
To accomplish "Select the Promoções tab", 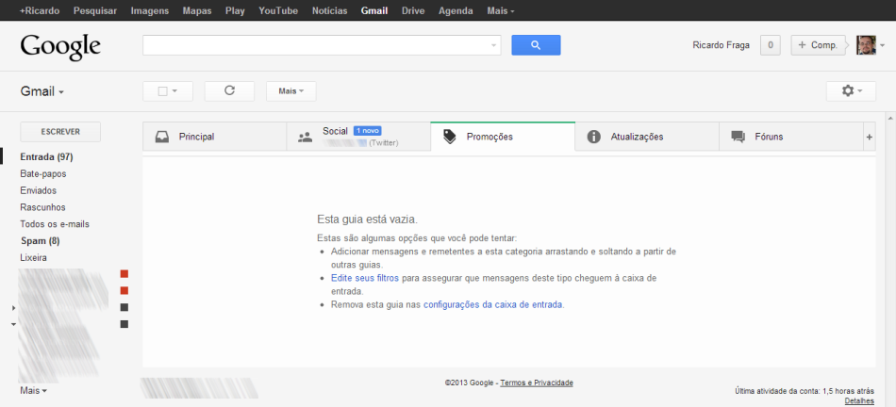I will click(x=503, y=137).
